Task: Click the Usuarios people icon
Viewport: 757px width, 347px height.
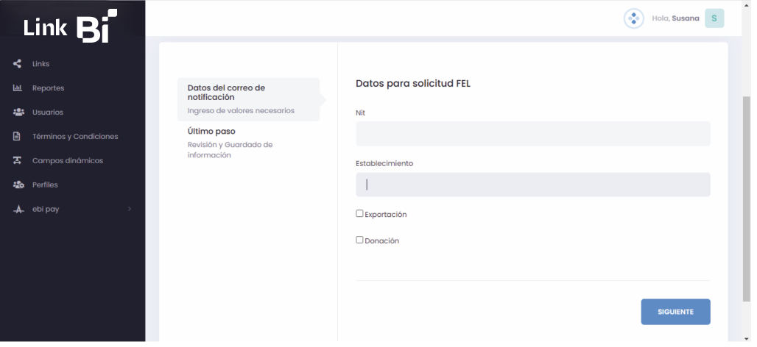Action: tap(18, 112)
